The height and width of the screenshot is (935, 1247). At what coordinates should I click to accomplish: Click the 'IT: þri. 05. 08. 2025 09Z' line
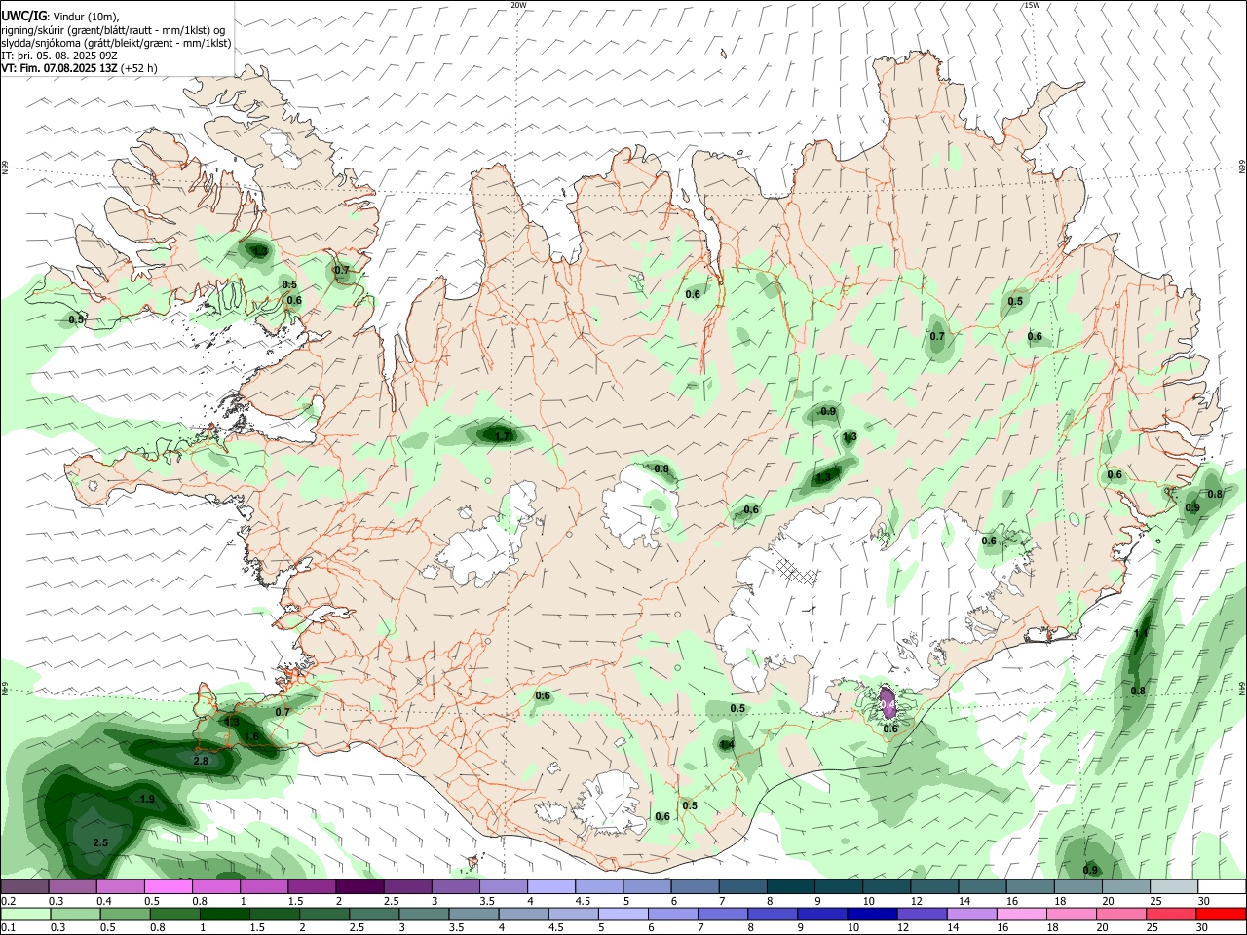pos(59,56)
